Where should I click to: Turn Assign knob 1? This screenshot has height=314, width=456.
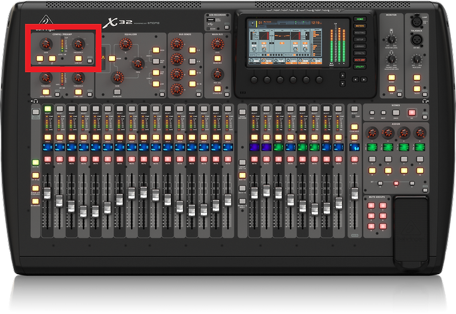[372, 133]
